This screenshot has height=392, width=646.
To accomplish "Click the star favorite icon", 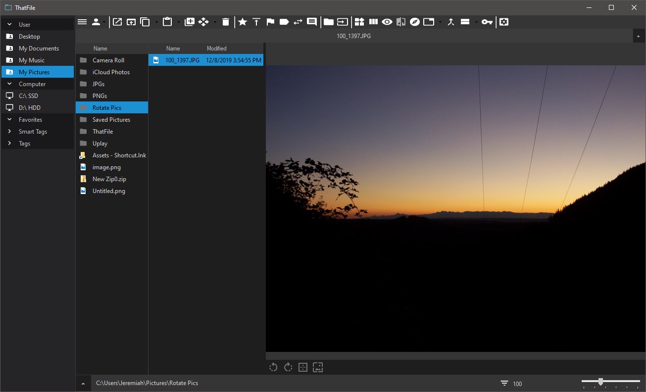I will (x=243, y=22).
